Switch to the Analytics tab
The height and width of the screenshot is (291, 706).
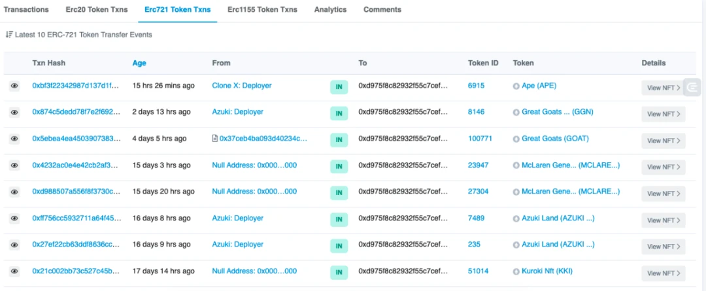[x=331, y=9]
